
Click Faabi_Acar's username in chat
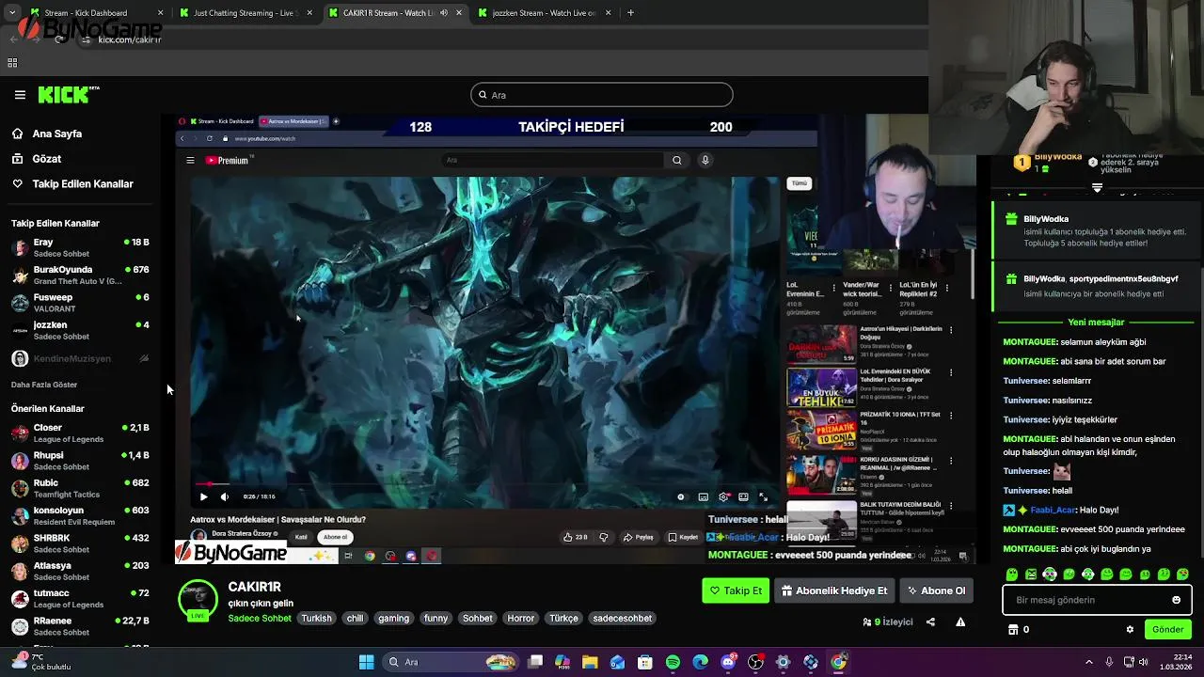[1052, 510]
